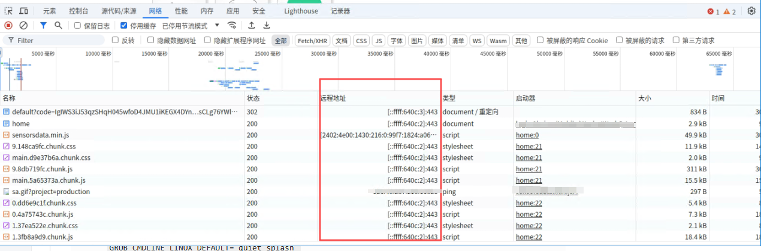The width and height of the screenshot is (761, 251).
Task: Toggle the blue filter funnel icon
Action: pyautogui.click(x=43, y=25)
